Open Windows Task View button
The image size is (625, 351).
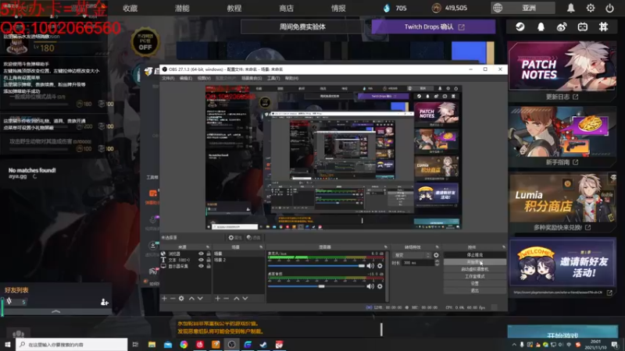pyautogui.click(x=135, y=344)
